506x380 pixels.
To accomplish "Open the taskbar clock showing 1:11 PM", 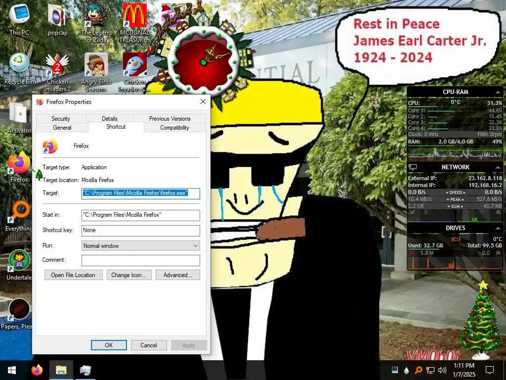I will [464, 370].
